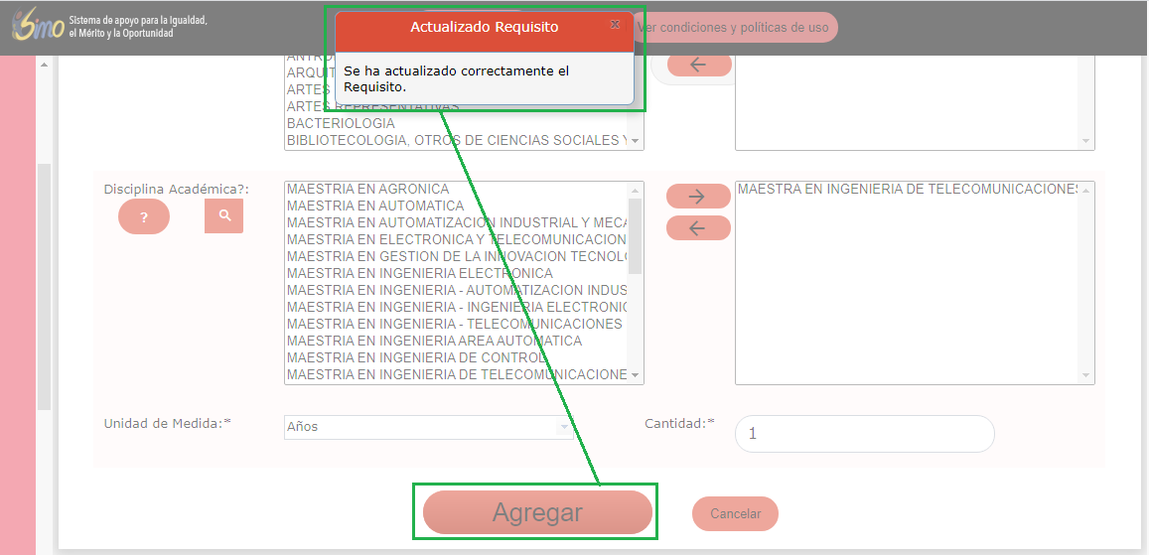Click the discipline list scrollbar thumb

pyautogui.click(x=636, y=235)
